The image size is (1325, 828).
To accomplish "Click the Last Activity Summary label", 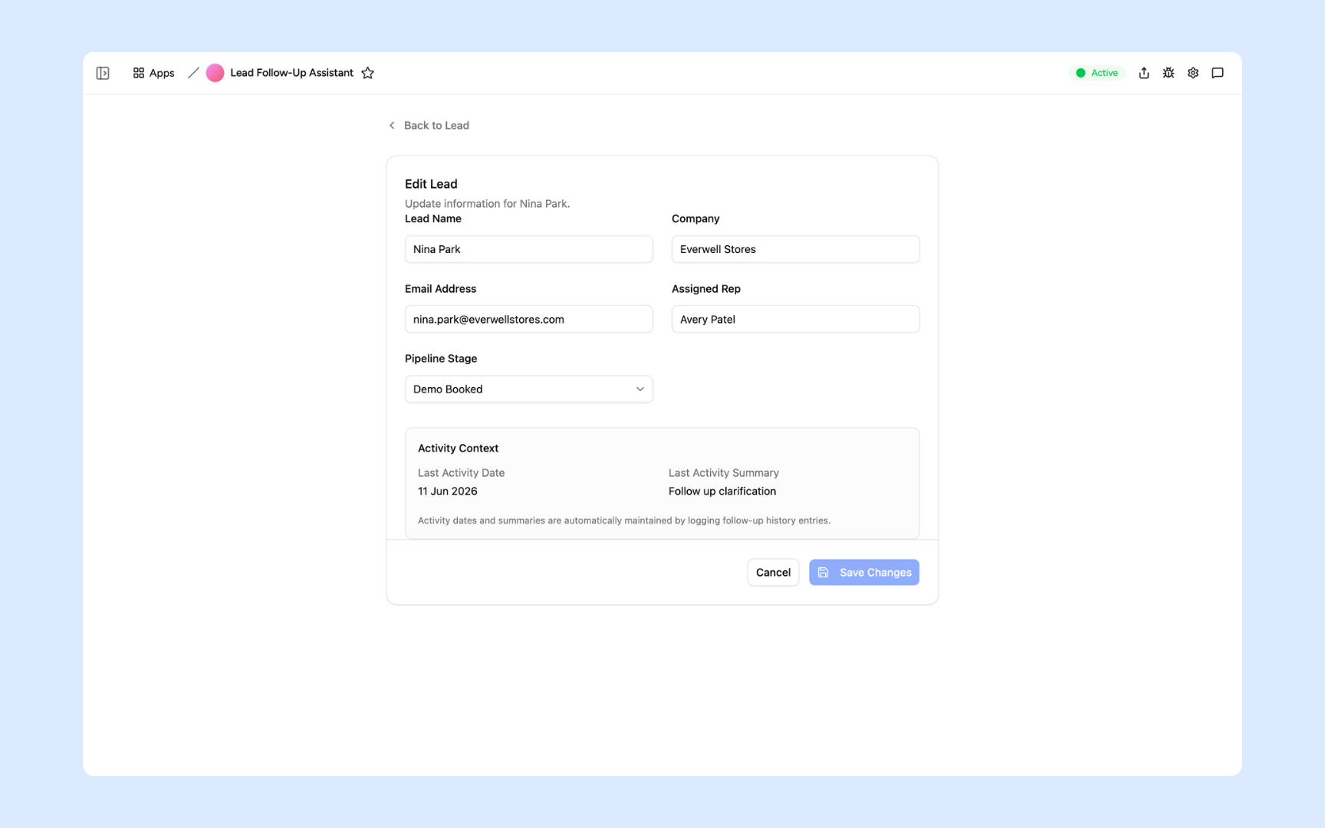I will click(724, 473).
